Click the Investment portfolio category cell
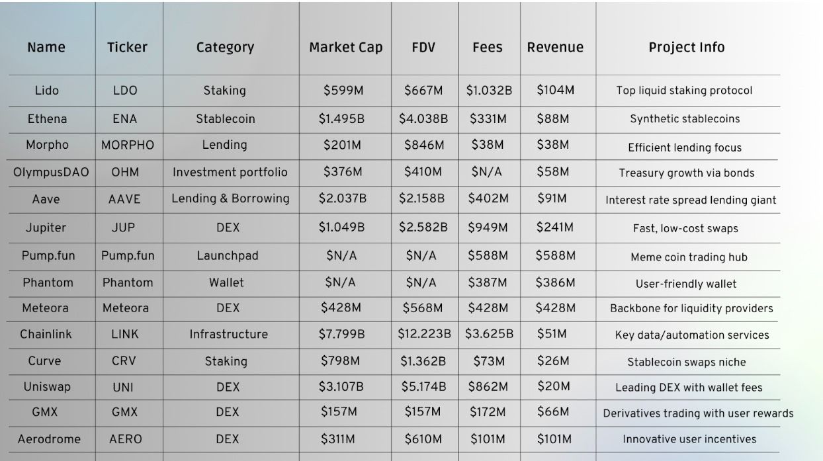This screenshot has height=461, width=823. click(230, 172)
